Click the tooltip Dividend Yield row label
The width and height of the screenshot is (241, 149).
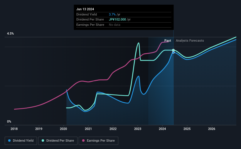pyautogui.click(x=87, y=14)
